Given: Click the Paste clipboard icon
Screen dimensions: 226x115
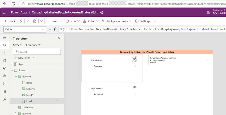Looking at the screenshot, I should (35, 21).
